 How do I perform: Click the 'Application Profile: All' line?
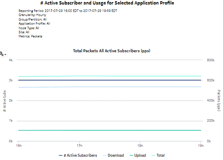coord(34,23)
